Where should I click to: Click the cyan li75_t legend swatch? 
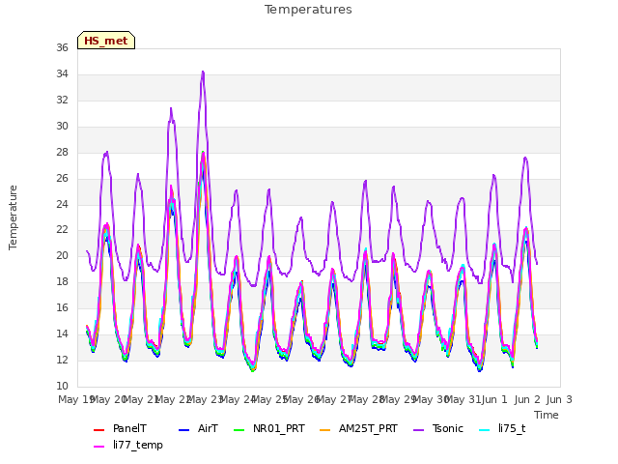pyautogui.click(x=485, y=429)
